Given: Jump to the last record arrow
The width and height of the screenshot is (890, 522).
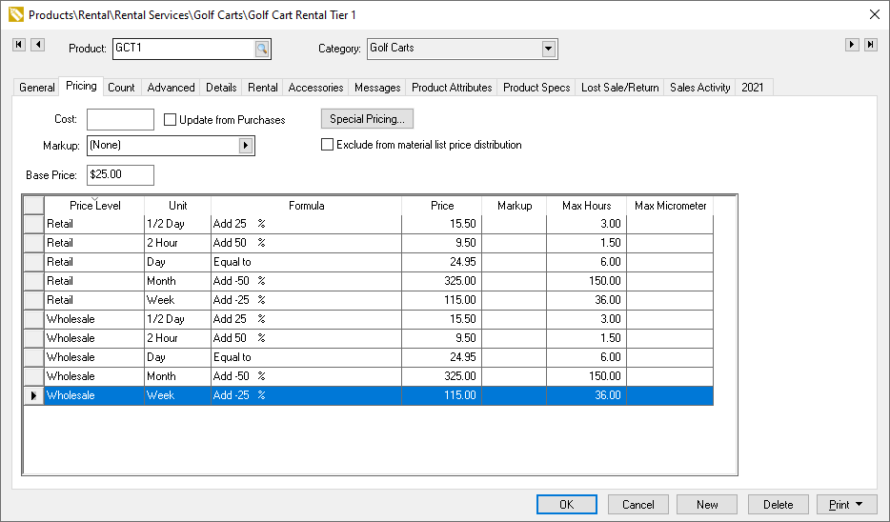Looking at the screenshot, I should coord(870,45).
